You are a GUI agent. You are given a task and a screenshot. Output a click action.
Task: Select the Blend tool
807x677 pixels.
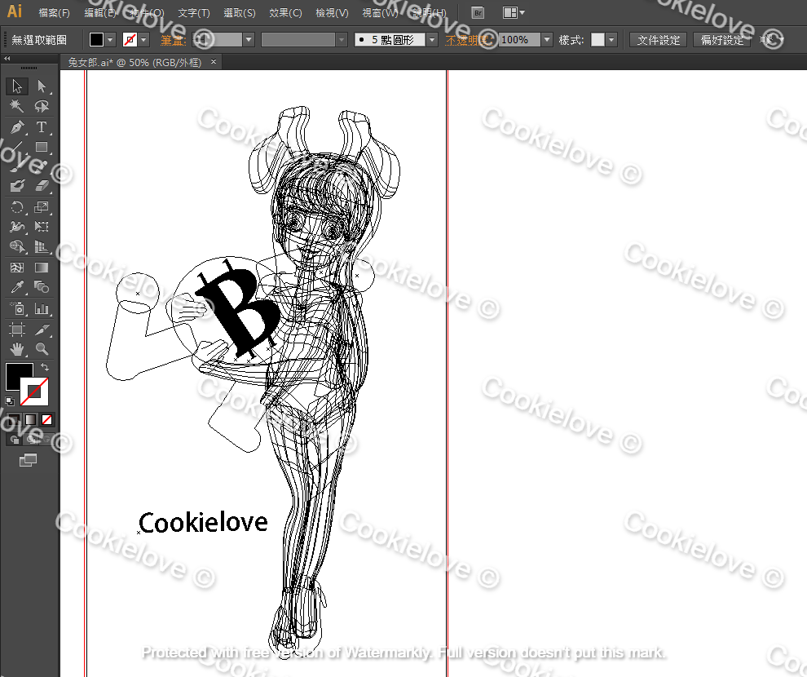pos(42,287)
